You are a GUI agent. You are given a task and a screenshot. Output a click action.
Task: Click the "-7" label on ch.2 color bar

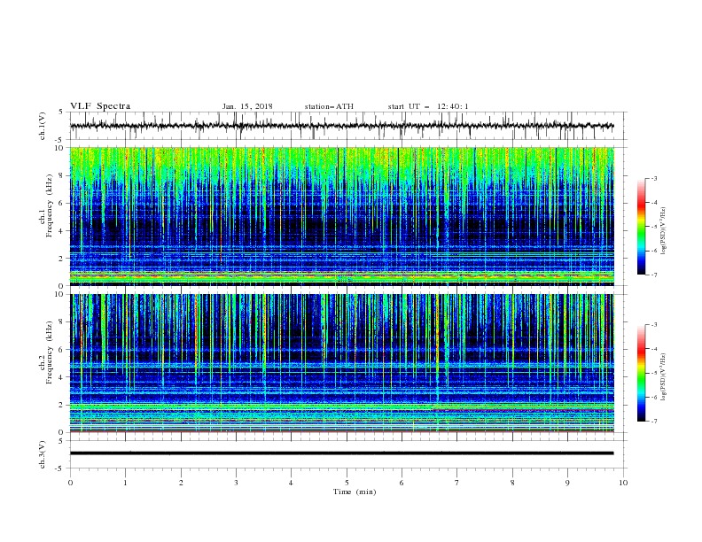654,421
